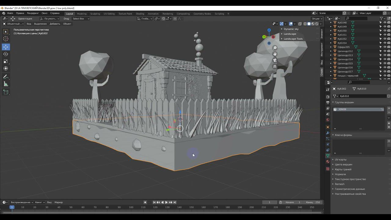
Task: Open the Output properties tab icon
Action: point(328,103)
